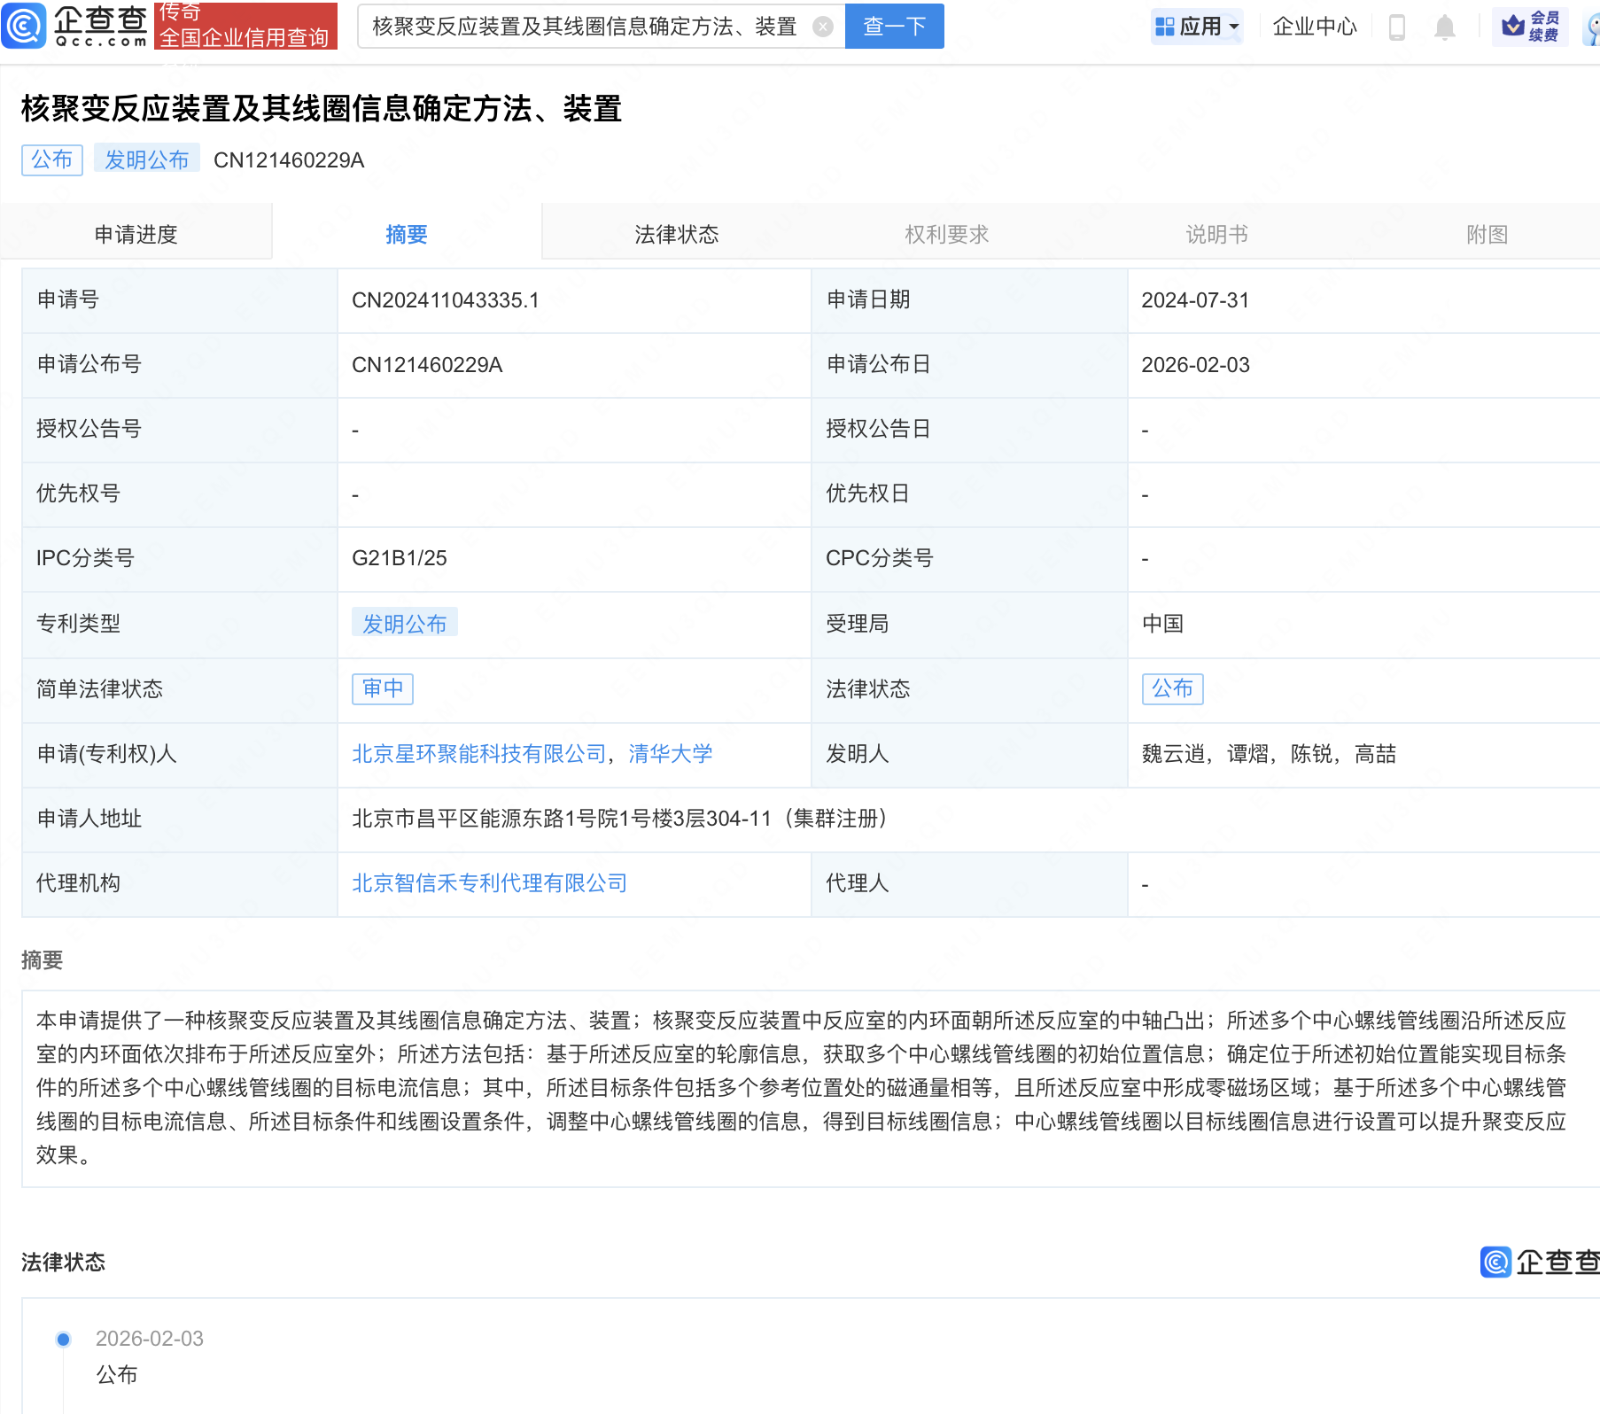Open the 权利要求 tab
This screenshot has width=1600, height=1414.
coord(946,234)
